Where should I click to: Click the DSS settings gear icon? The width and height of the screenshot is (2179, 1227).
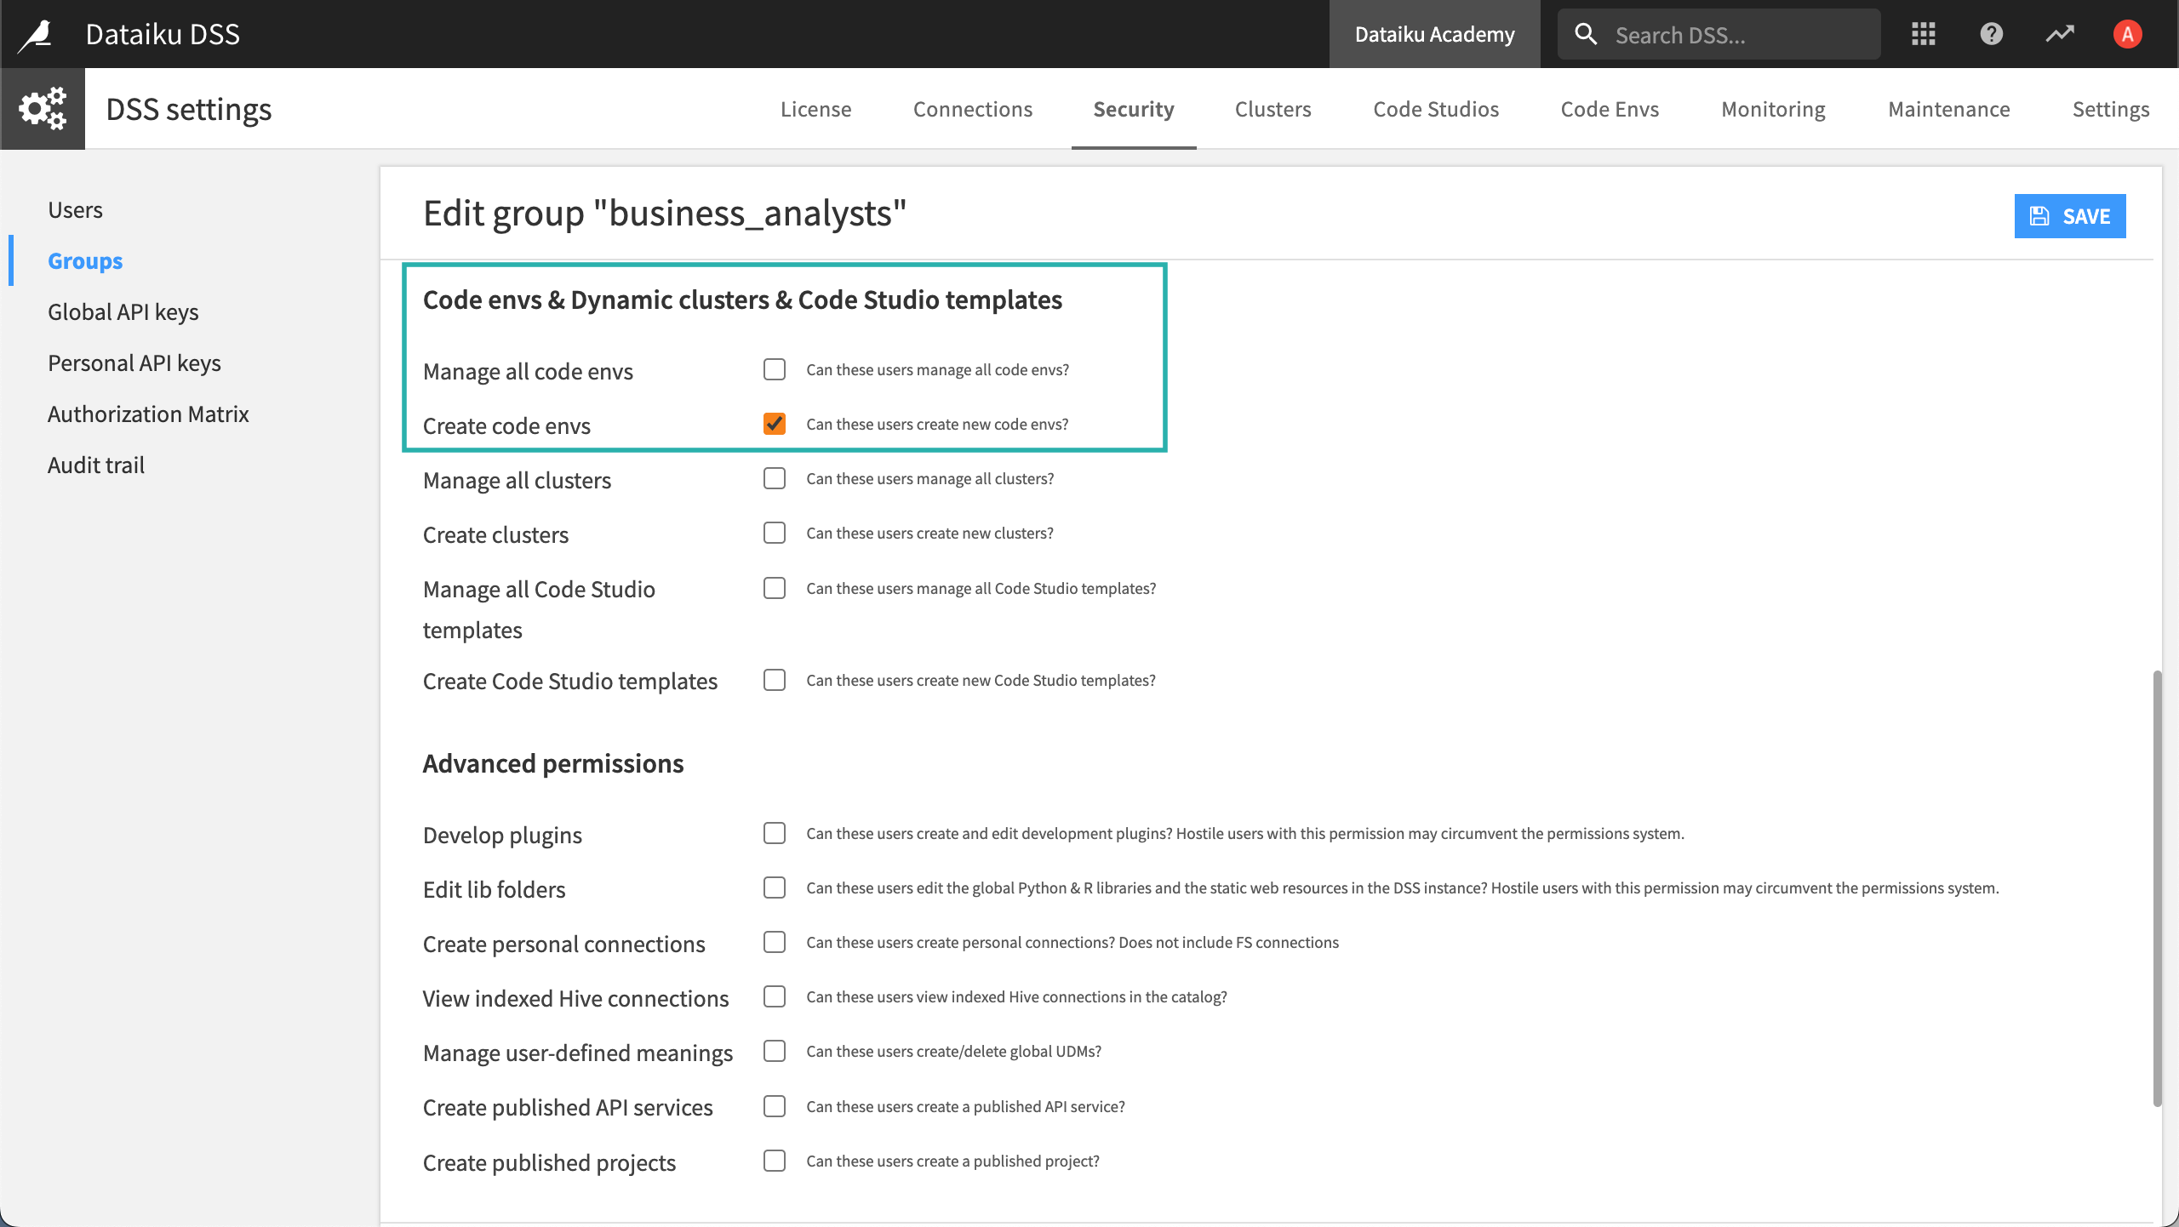[x=43, y=108]
